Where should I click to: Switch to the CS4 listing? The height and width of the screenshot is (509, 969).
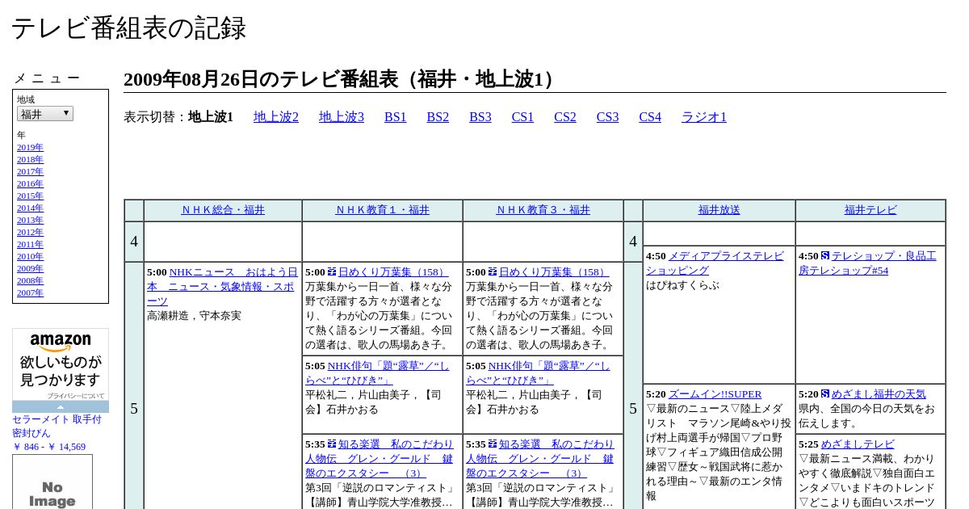coord(650,117)
